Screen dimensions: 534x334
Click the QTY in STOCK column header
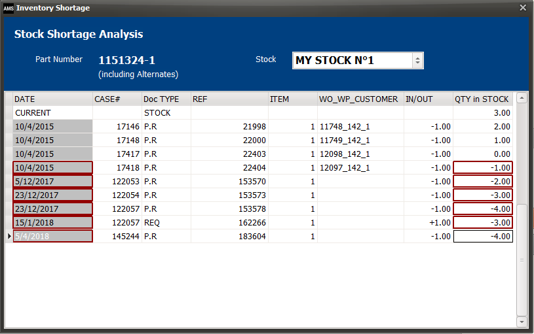click(x=483, y=99)
